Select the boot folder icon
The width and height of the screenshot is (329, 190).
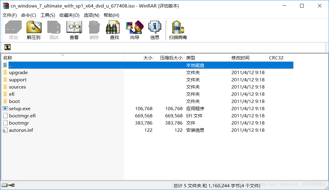coord(5,101)
